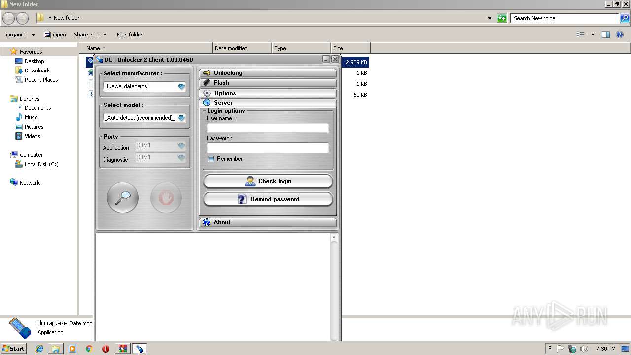Sort by Type column header
The height and width of the screenshot is (355, 631).
[x=301, y=48]
